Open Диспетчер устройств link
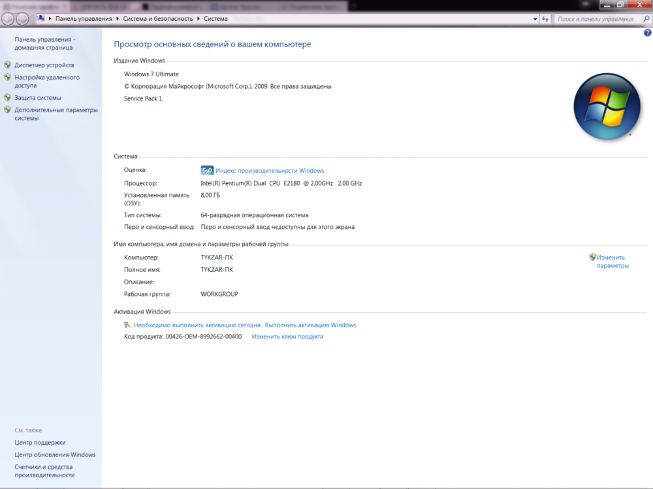The height and width of the screenshot is (489, 653). click(44, 65)
